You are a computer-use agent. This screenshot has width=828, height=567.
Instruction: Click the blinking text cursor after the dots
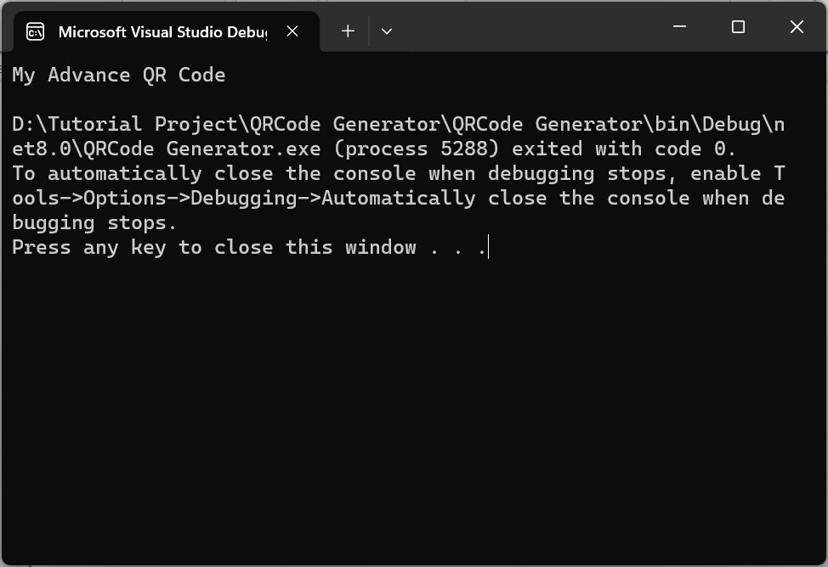489,247
